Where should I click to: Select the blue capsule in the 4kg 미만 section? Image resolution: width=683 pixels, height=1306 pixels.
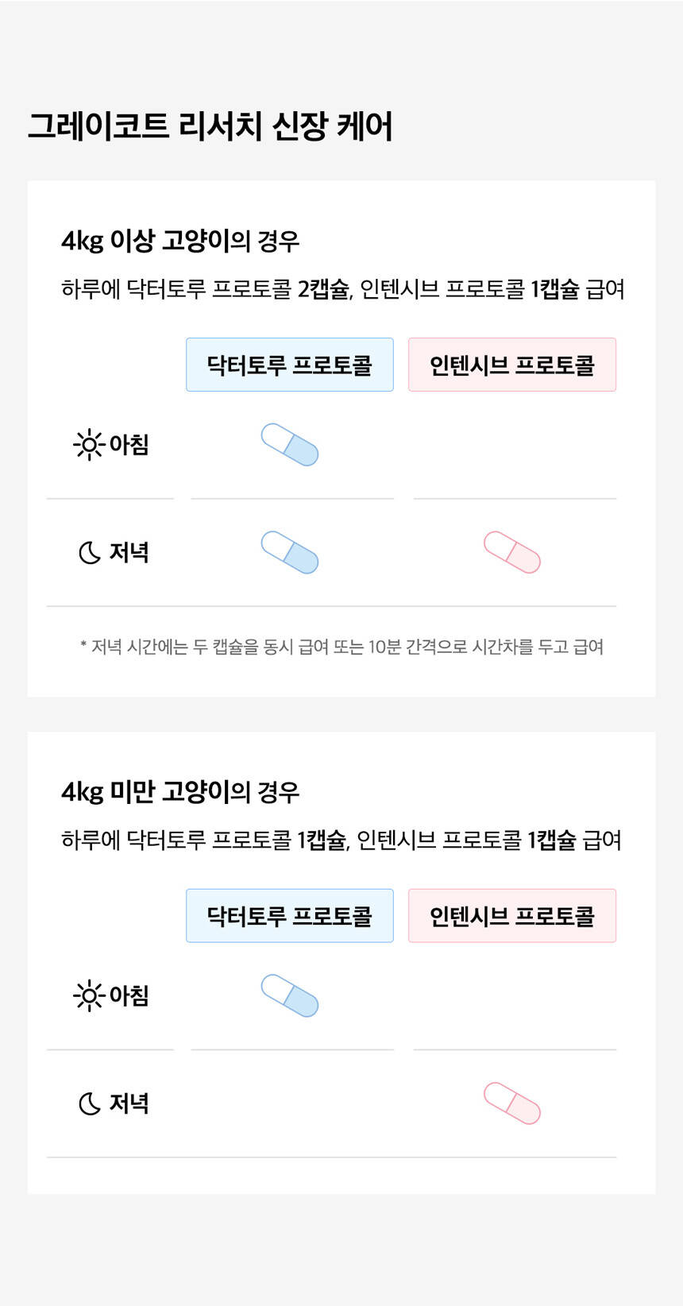pyautogui.click(x=290, y=995)
